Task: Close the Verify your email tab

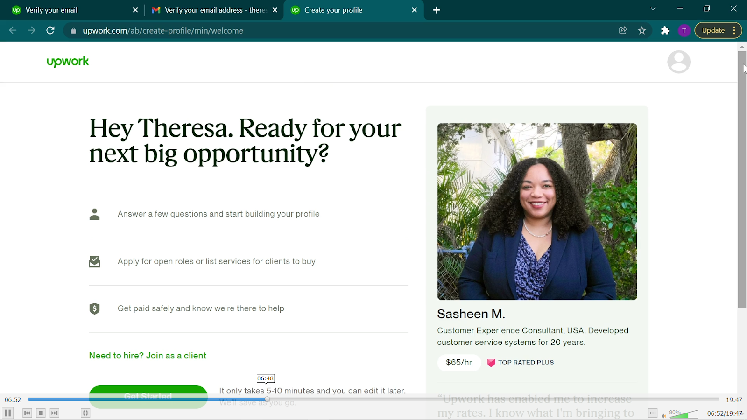Action: [135, 10]
